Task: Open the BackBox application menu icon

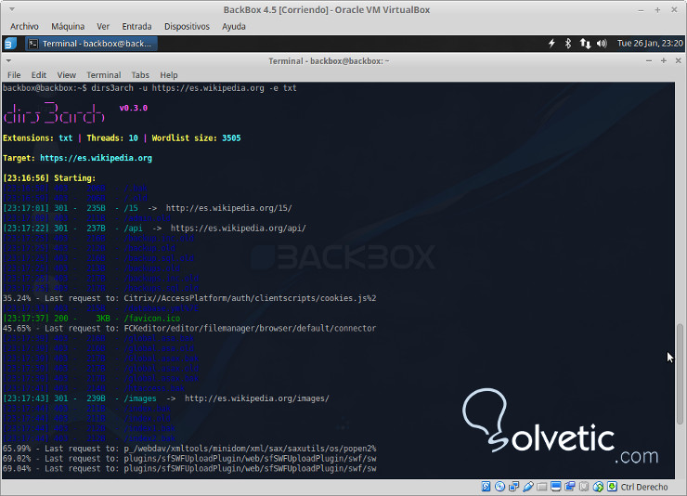Action: pyautogui.click(x=9, y=44)
